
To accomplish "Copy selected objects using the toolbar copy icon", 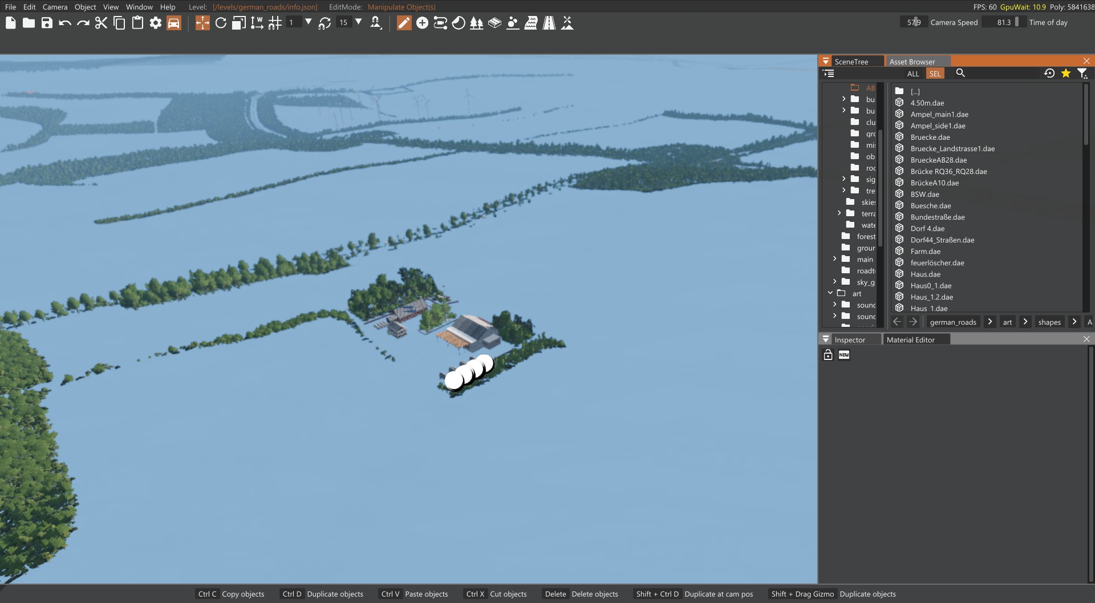I will pyautogui.click(x=119, y=23).
